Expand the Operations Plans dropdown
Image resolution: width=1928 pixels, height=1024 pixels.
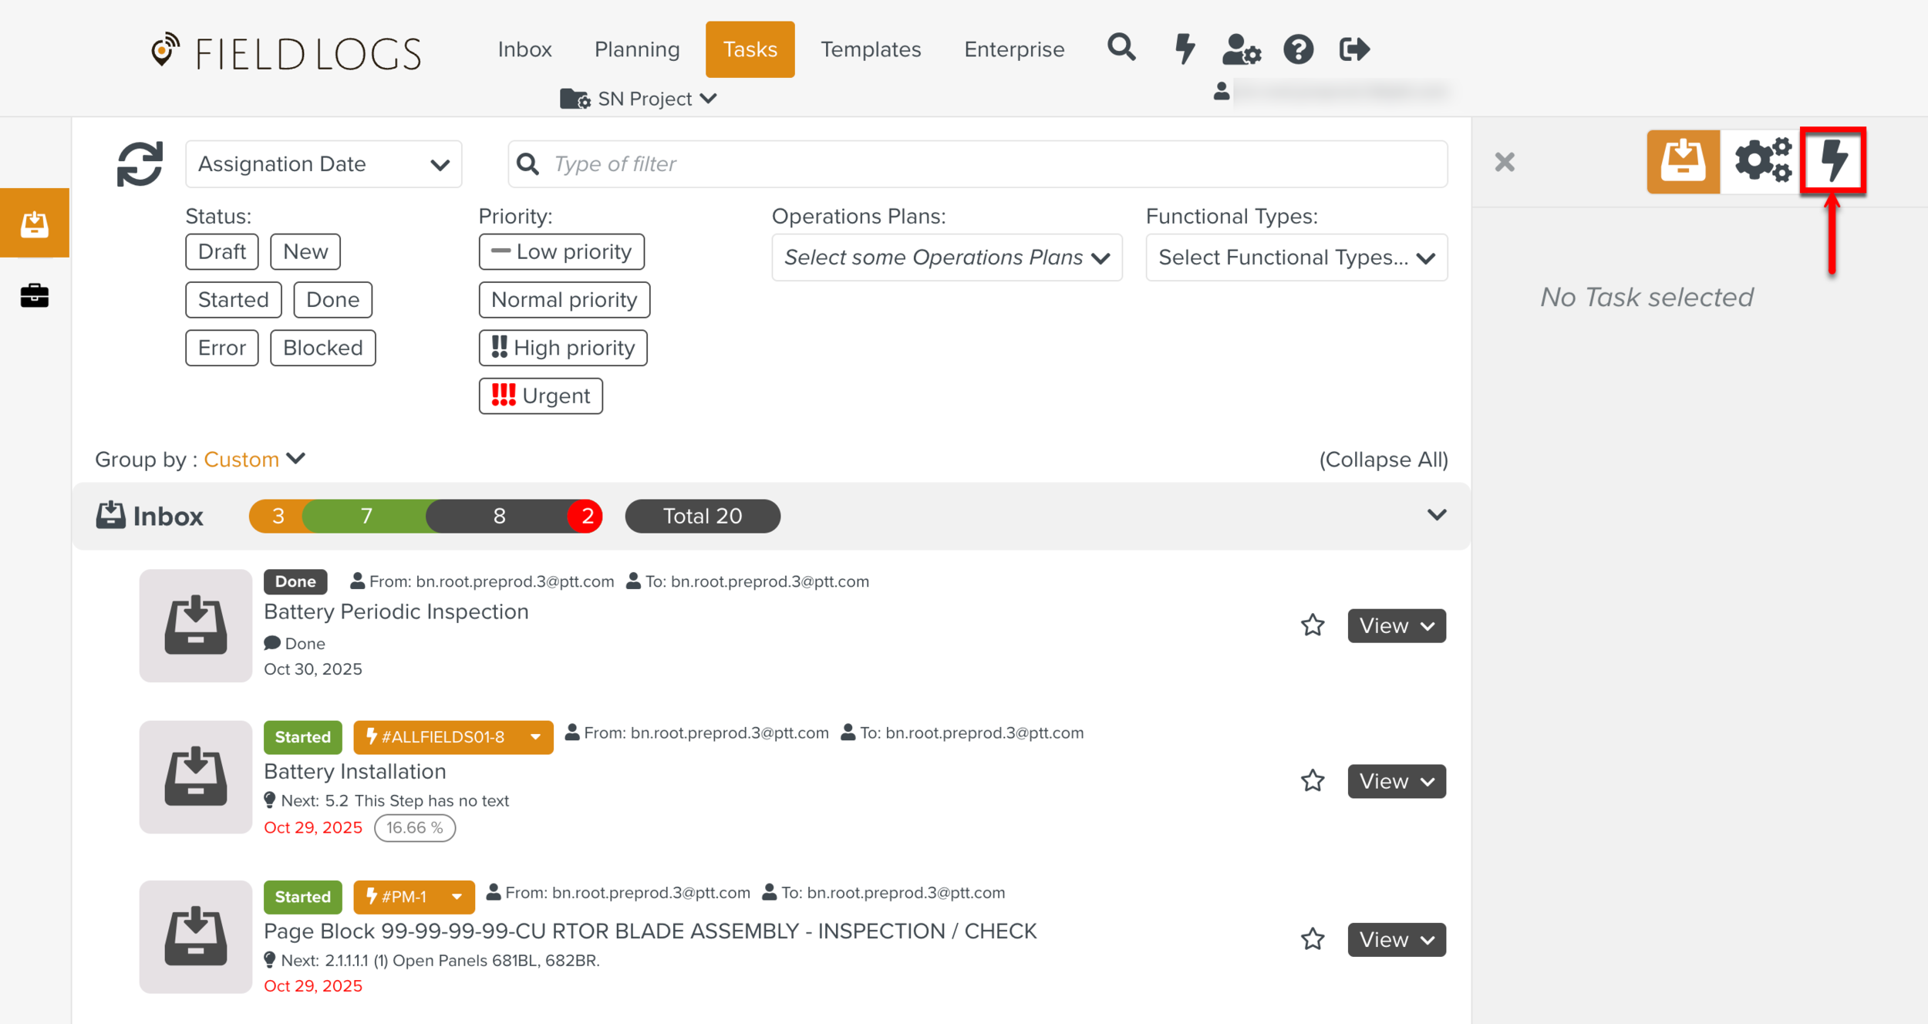click(946, 258)
